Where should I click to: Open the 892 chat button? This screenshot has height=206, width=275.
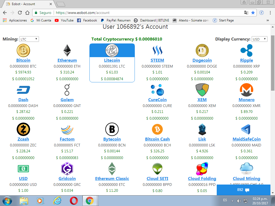(x=243, y=190)
